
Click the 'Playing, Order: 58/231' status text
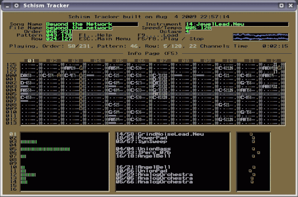tap(49, 46)
